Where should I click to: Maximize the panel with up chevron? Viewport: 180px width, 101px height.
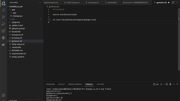point(174,84)
